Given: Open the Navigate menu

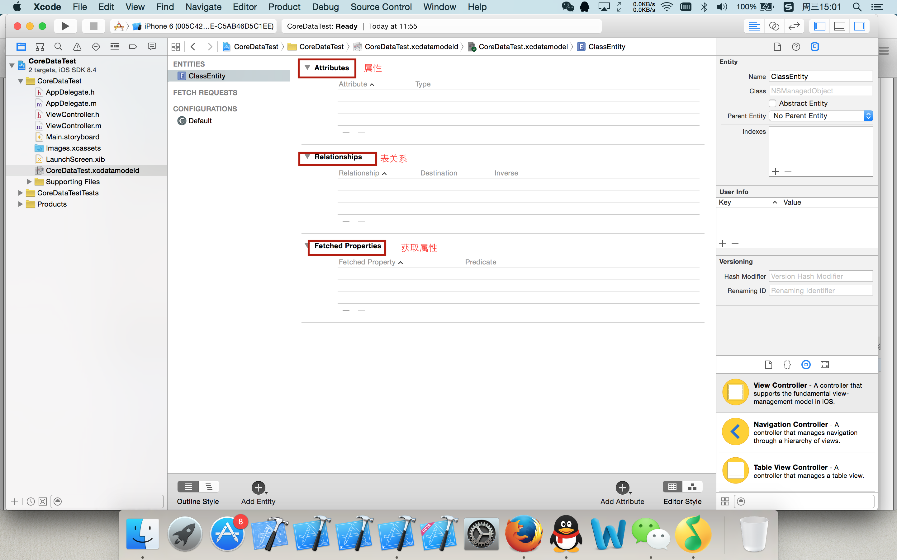Looking at the screenshot, I should pos(203,7).
